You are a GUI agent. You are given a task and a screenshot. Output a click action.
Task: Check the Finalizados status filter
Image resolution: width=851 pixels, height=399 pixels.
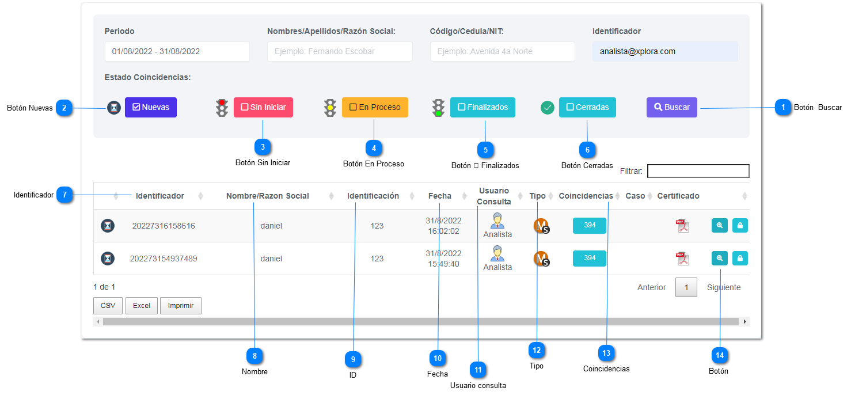pyautogui.click(x=483, y=107)
